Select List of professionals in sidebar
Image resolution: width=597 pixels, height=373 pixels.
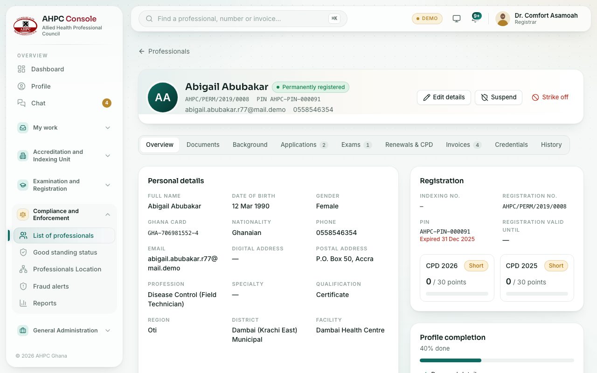pos(64,235)
